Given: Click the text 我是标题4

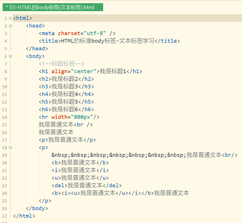Looking at the screenshot, I should point(65,94).
